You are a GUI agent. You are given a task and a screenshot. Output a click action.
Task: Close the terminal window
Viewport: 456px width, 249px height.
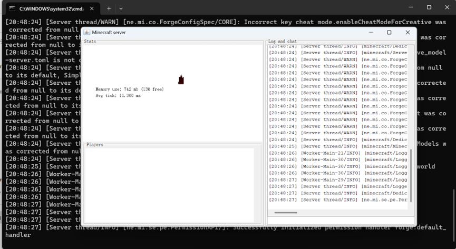point(447,7)
